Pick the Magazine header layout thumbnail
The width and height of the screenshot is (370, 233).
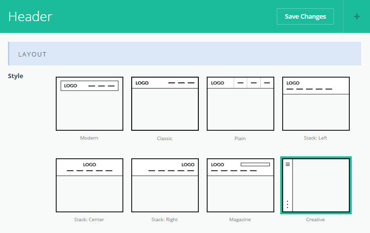coord(240,185)
